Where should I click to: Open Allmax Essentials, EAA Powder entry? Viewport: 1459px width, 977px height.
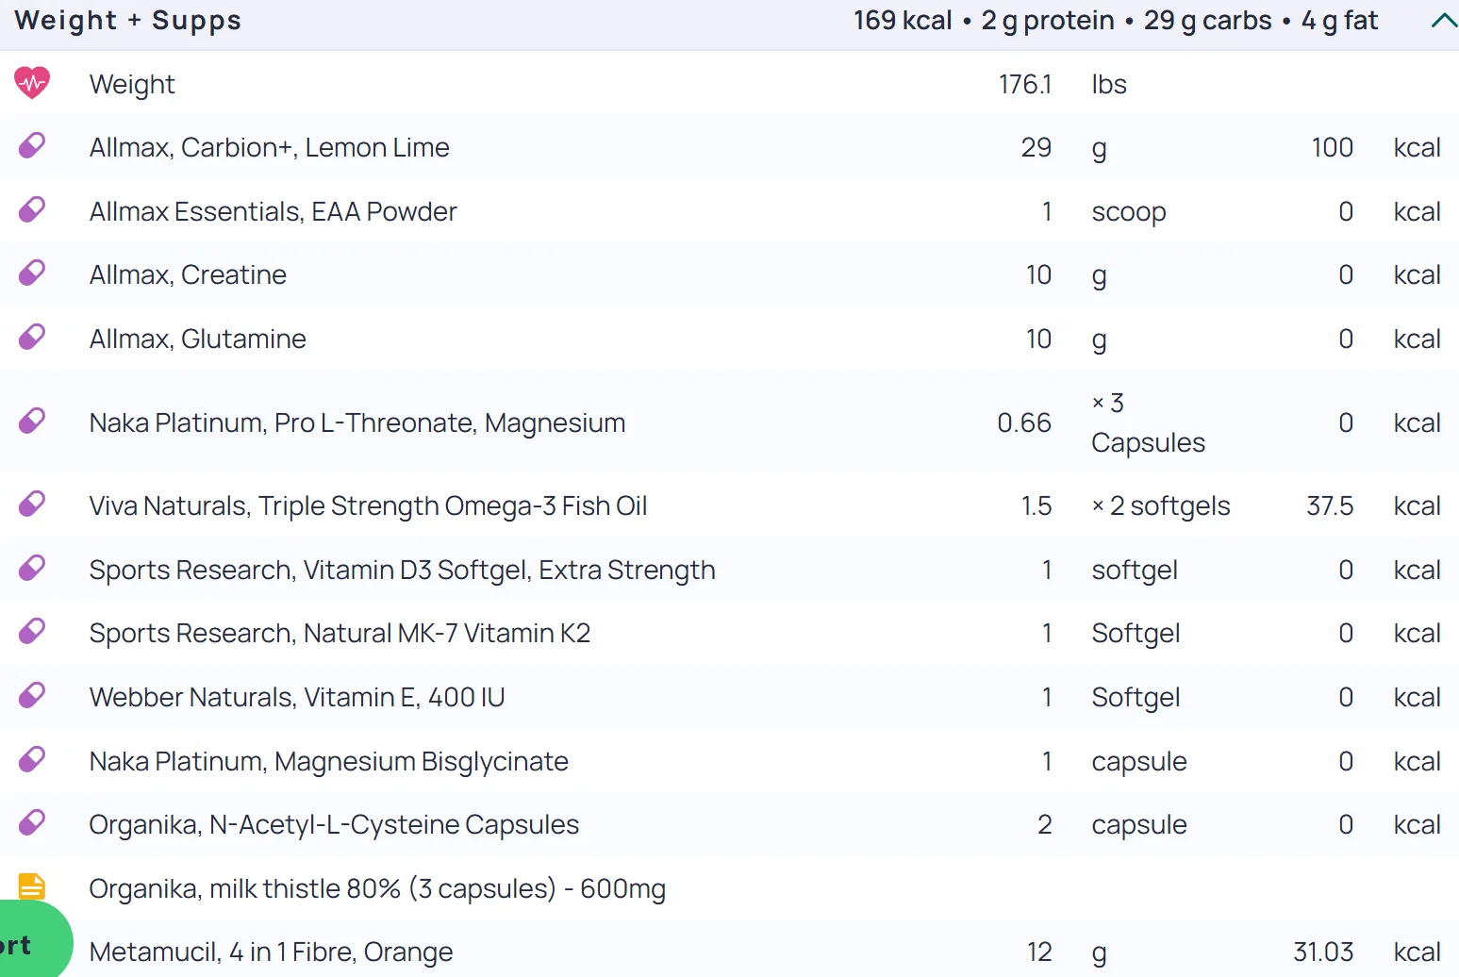click(274, 211)
